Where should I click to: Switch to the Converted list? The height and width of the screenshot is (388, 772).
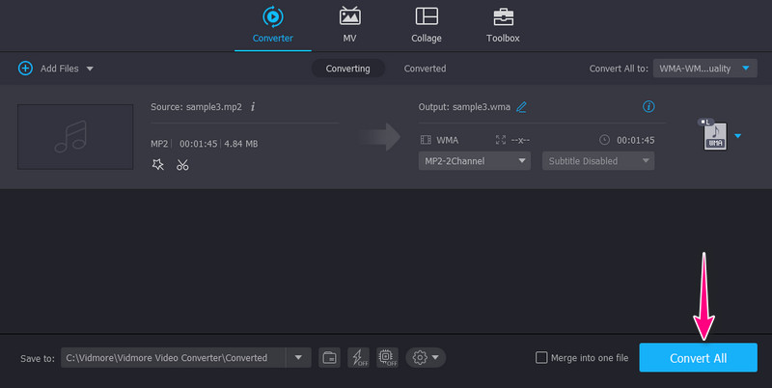coord(425,69)
